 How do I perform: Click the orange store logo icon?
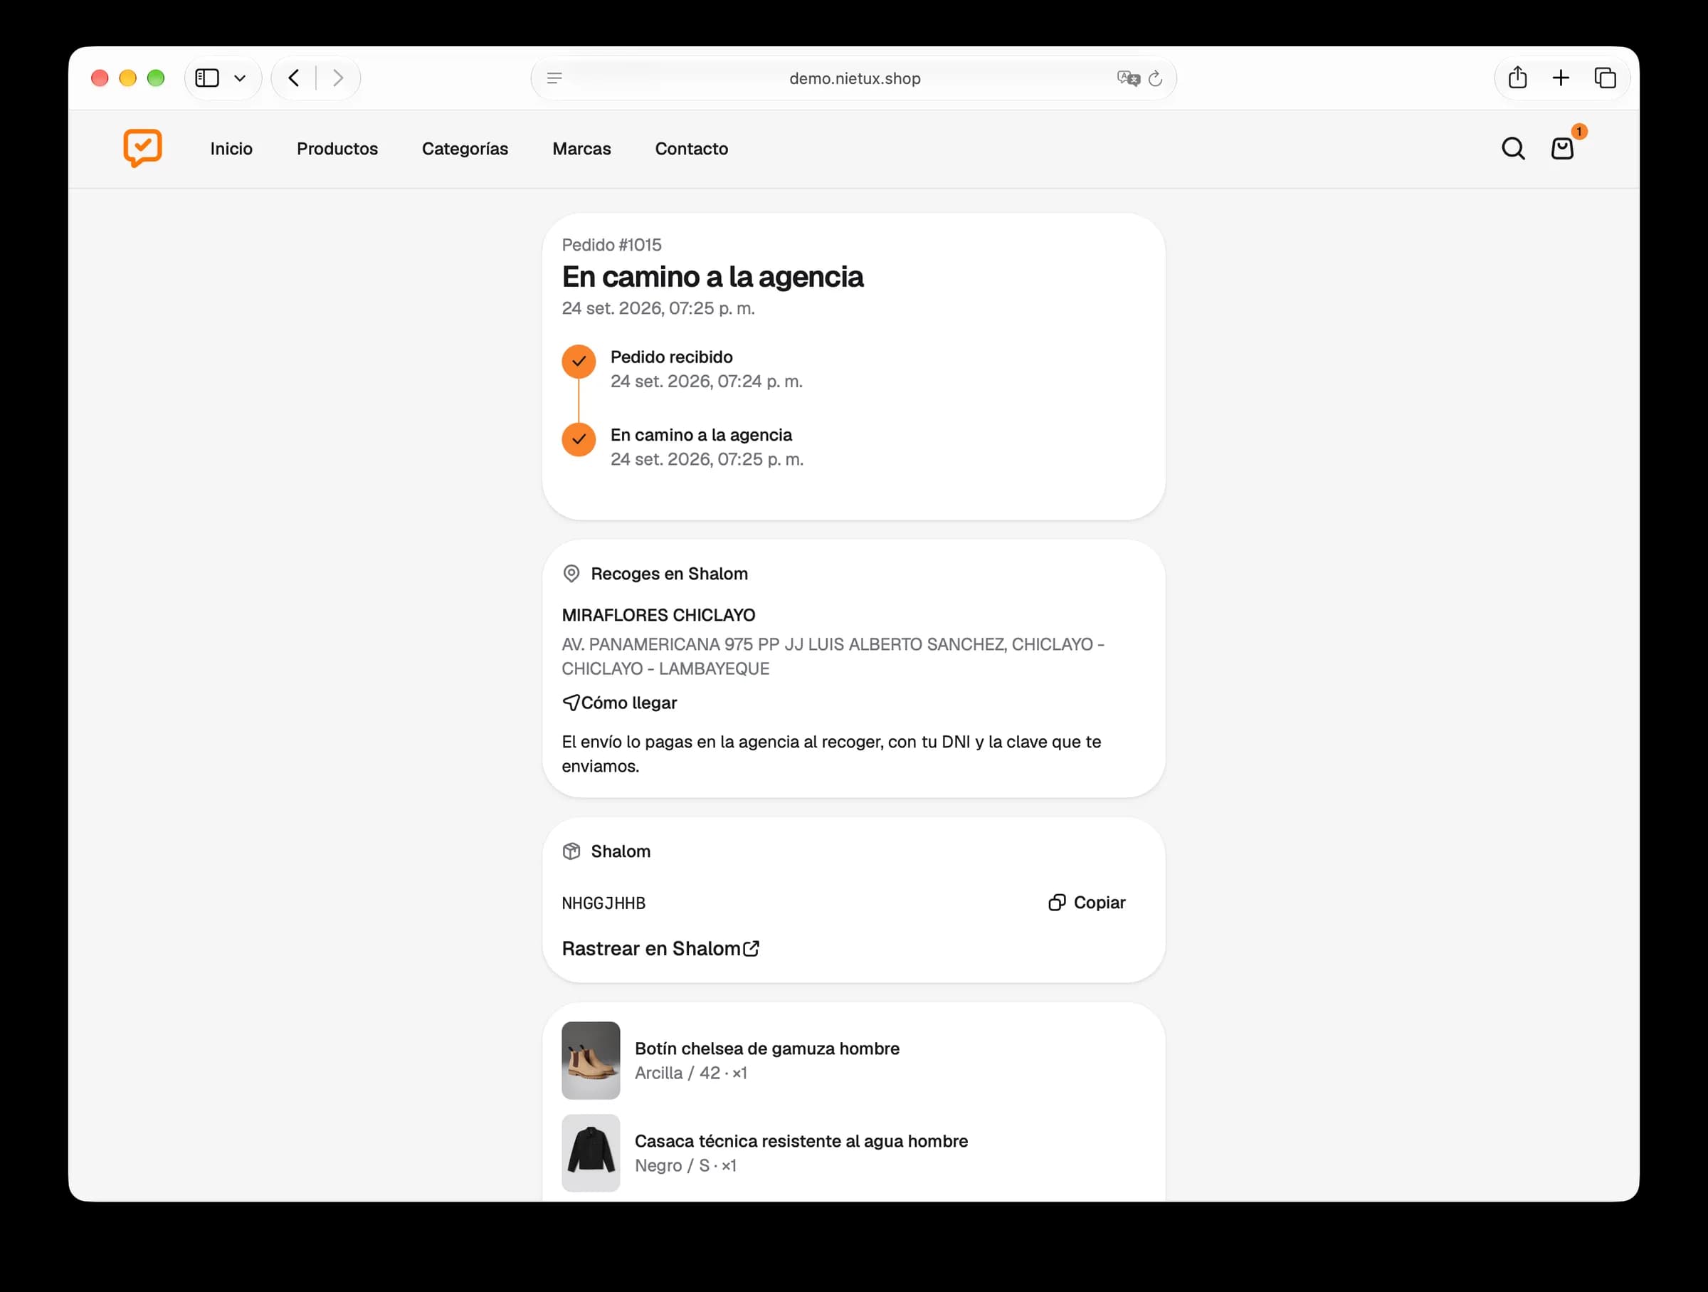143,147
